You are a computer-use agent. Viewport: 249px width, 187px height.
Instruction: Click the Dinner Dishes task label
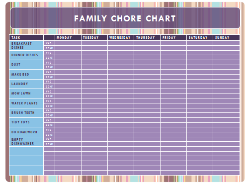point(25,55)
